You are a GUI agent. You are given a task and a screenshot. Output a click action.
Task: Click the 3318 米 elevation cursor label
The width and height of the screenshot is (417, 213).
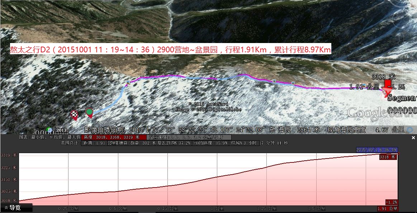pyautogui.click(x=388, y=157)
